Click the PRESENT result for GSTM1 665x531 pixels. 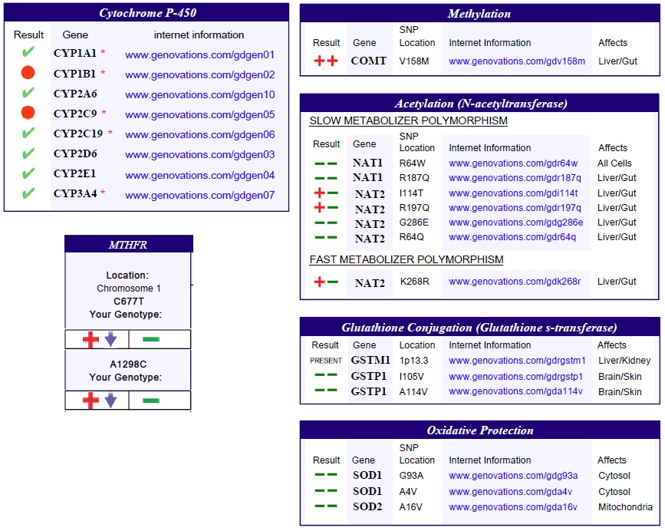click(326, 361)
